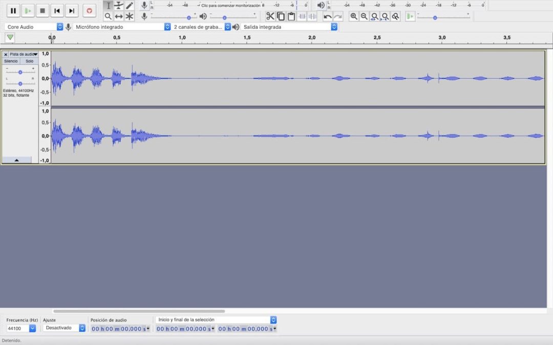Choose the Time Shift tool
The image size is (553, 345).
click(119, 16)
